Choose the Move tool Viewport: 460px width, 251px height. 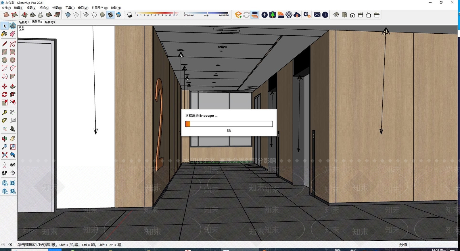[x=5, y=86]
